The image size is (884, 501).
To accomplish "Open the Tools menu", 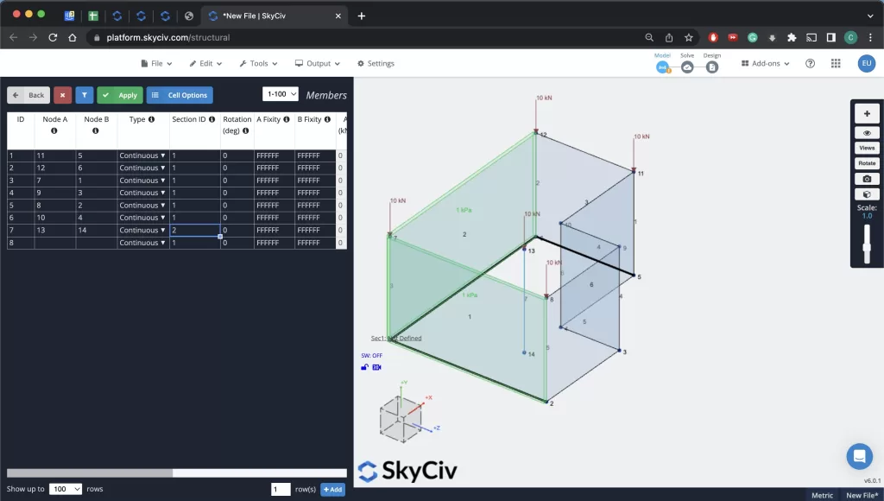I will click(258, 64).
